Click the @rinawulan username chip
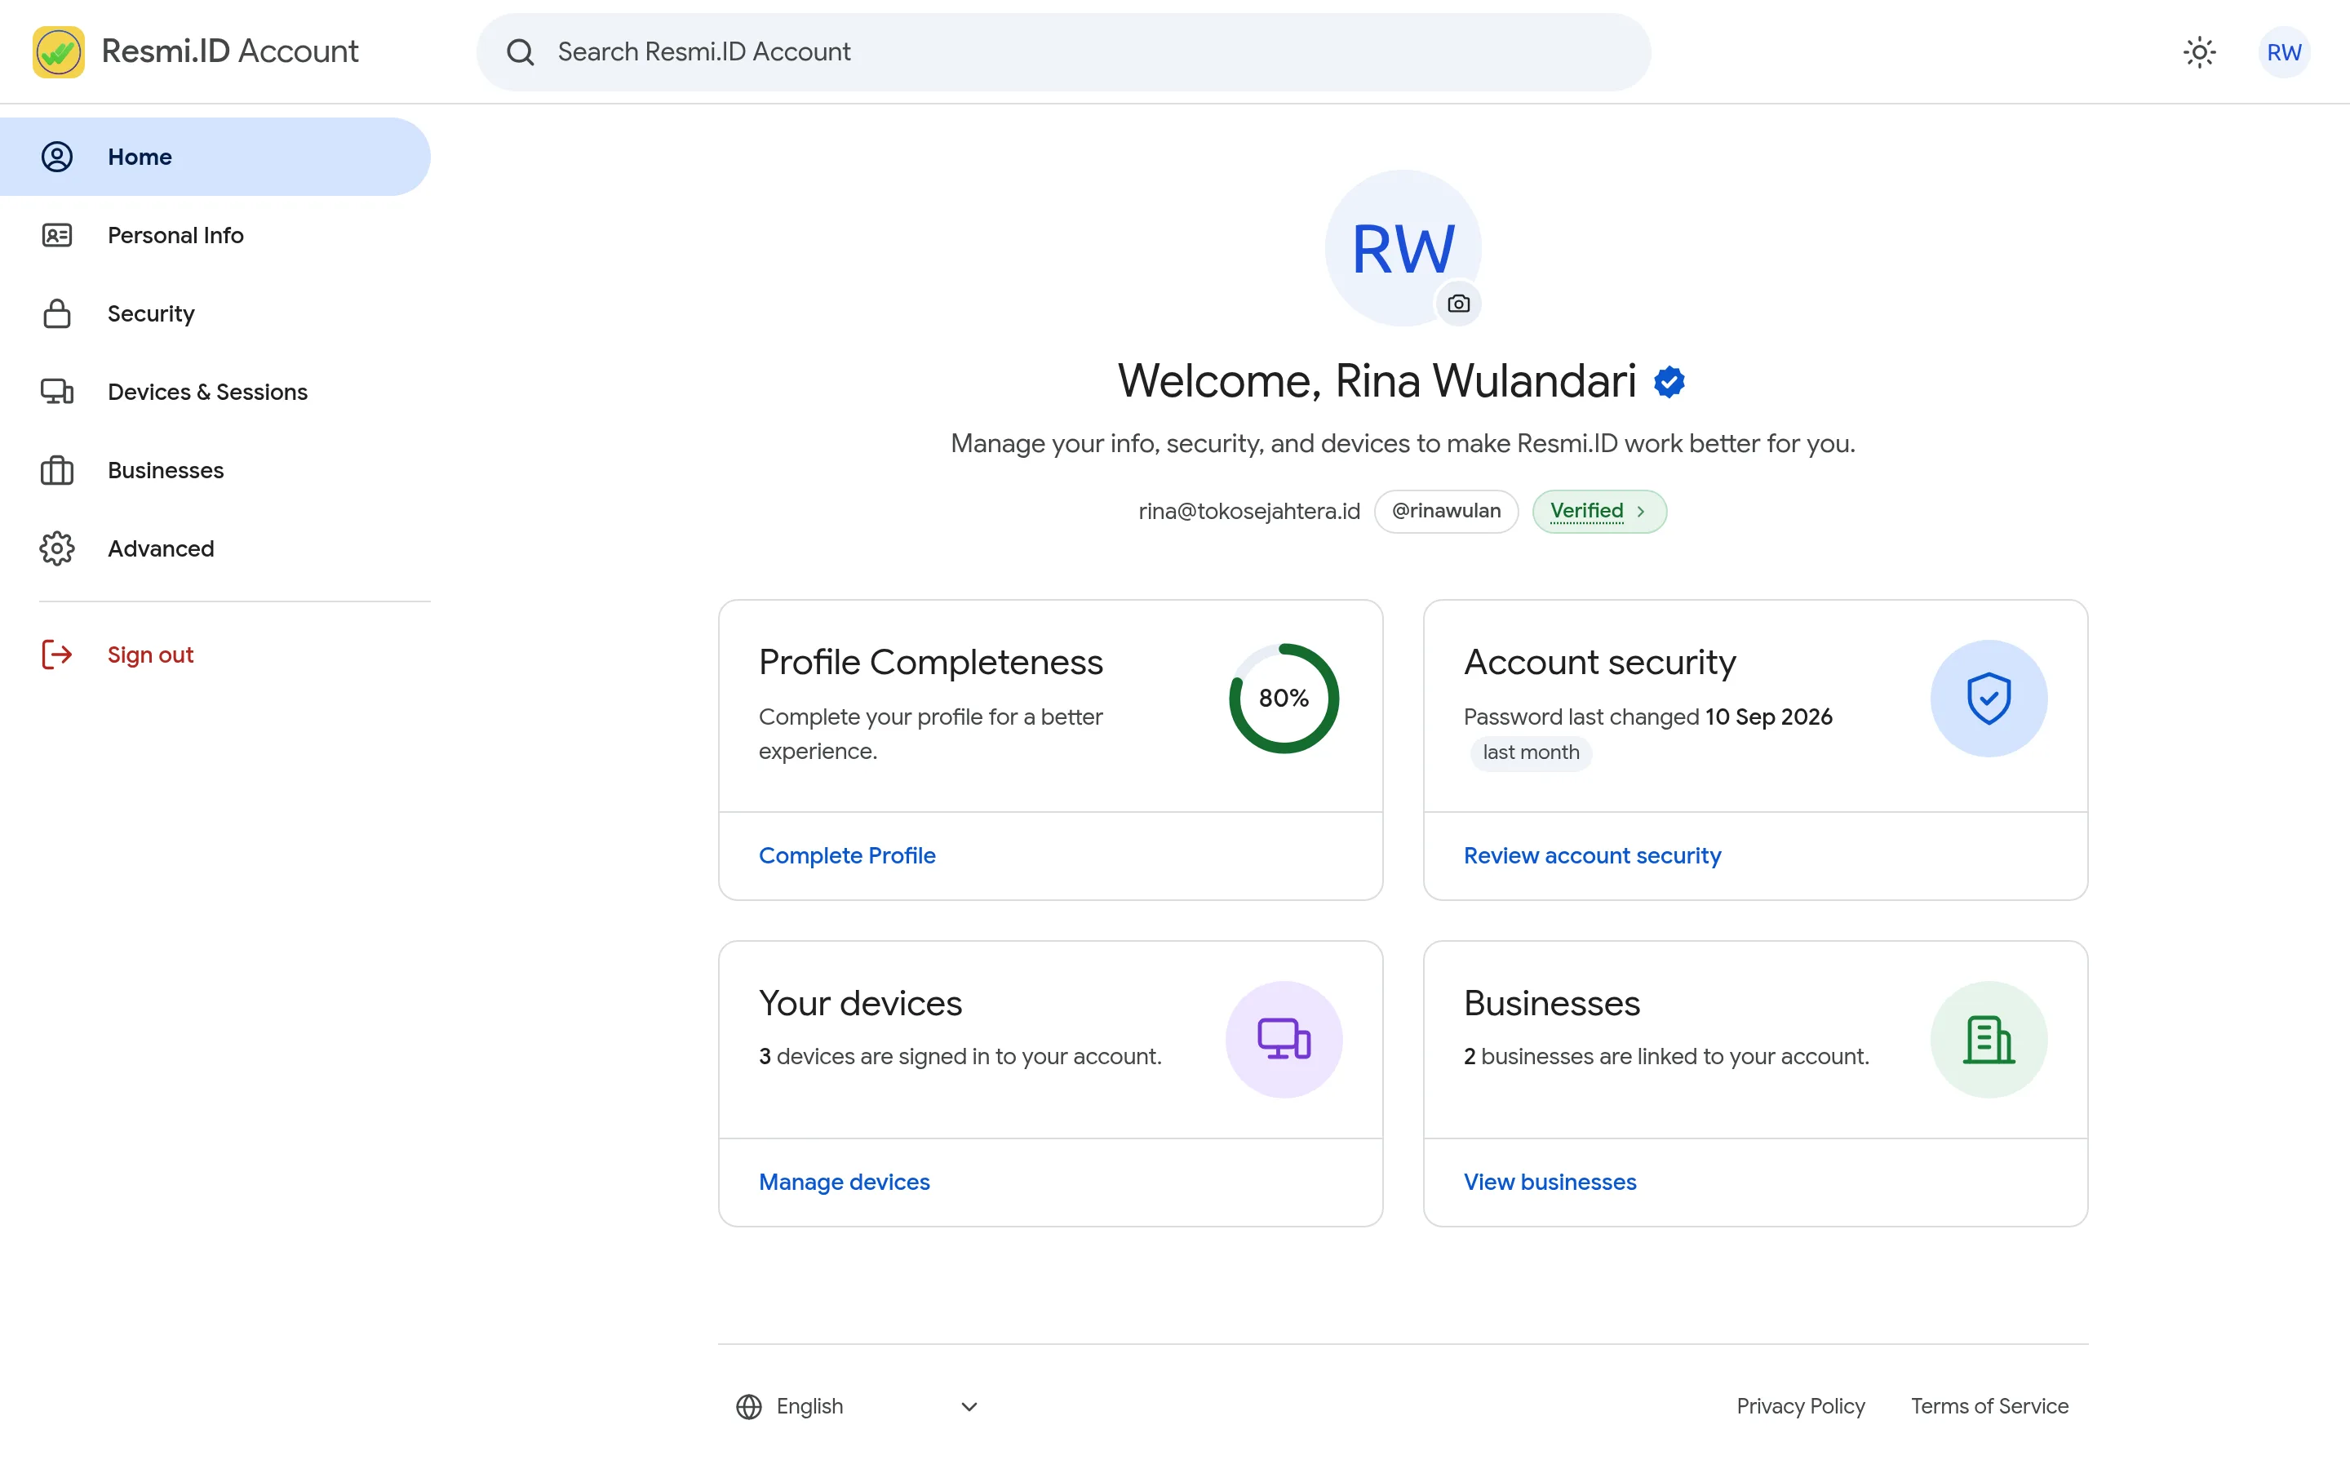 (1446, 511)
